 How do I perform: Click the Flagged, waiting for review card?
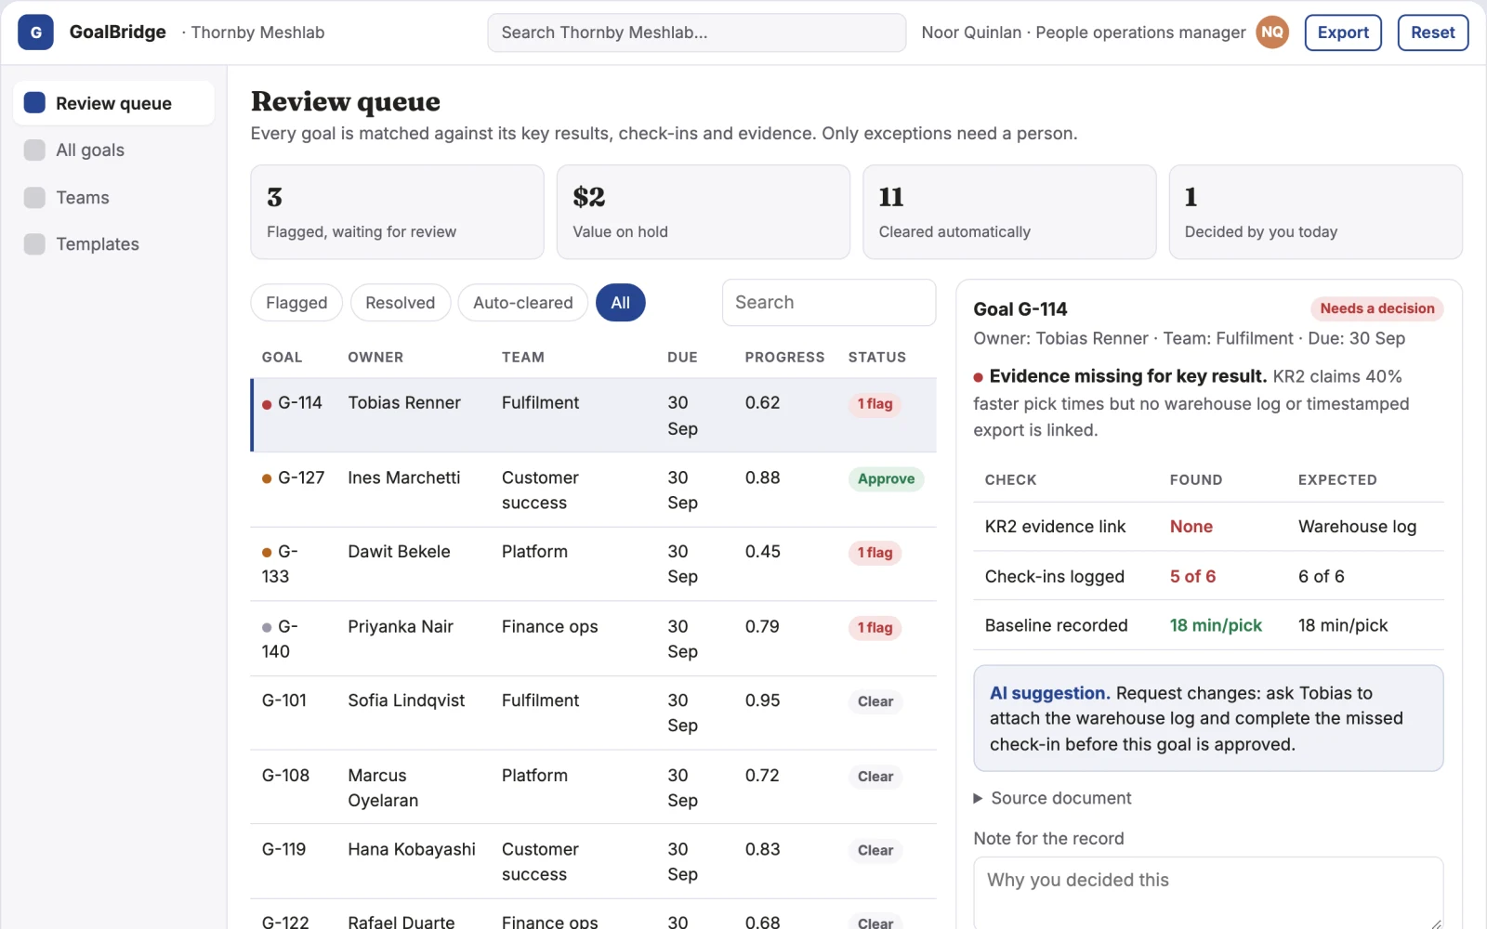tap(397, 212)
